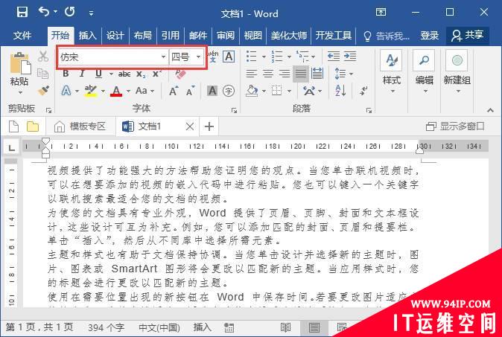Open the Customize Quick Access Toolbar arrow
This screenshot has width=502, height=337.
click(x=92, y=13)
